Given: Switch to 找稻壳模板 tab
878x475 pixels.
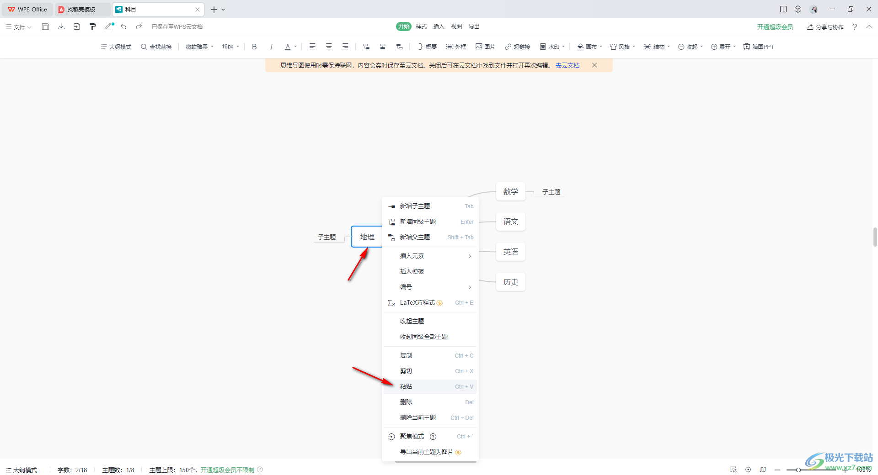Looking at the screenshot, I should click(82, 9).
